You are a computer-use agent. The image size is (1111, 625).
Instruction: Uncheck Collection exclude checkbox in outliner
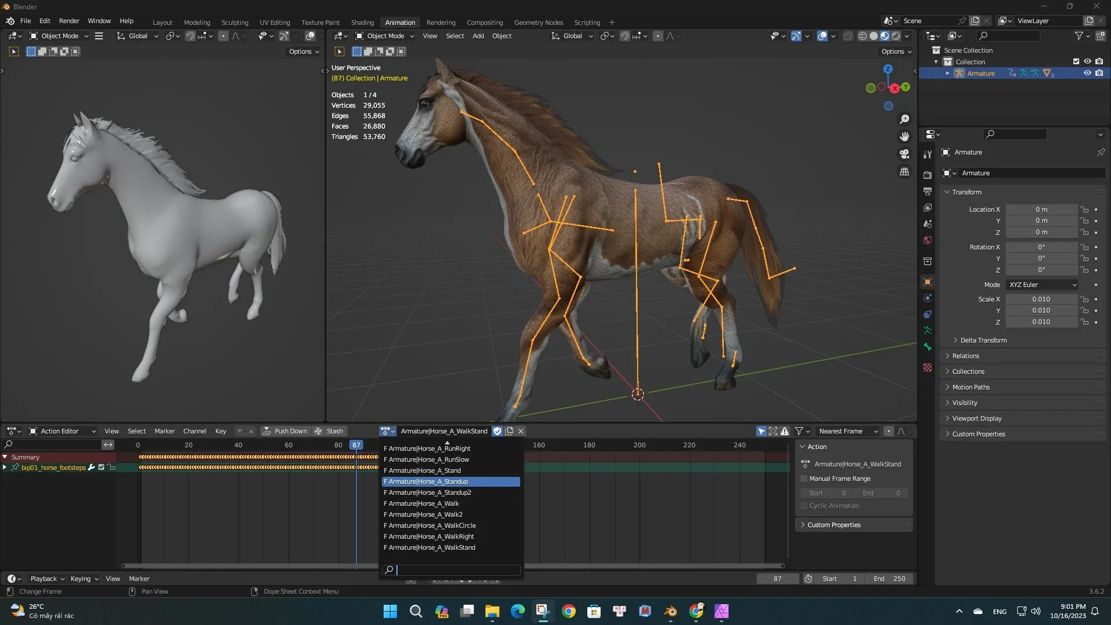1076,62
